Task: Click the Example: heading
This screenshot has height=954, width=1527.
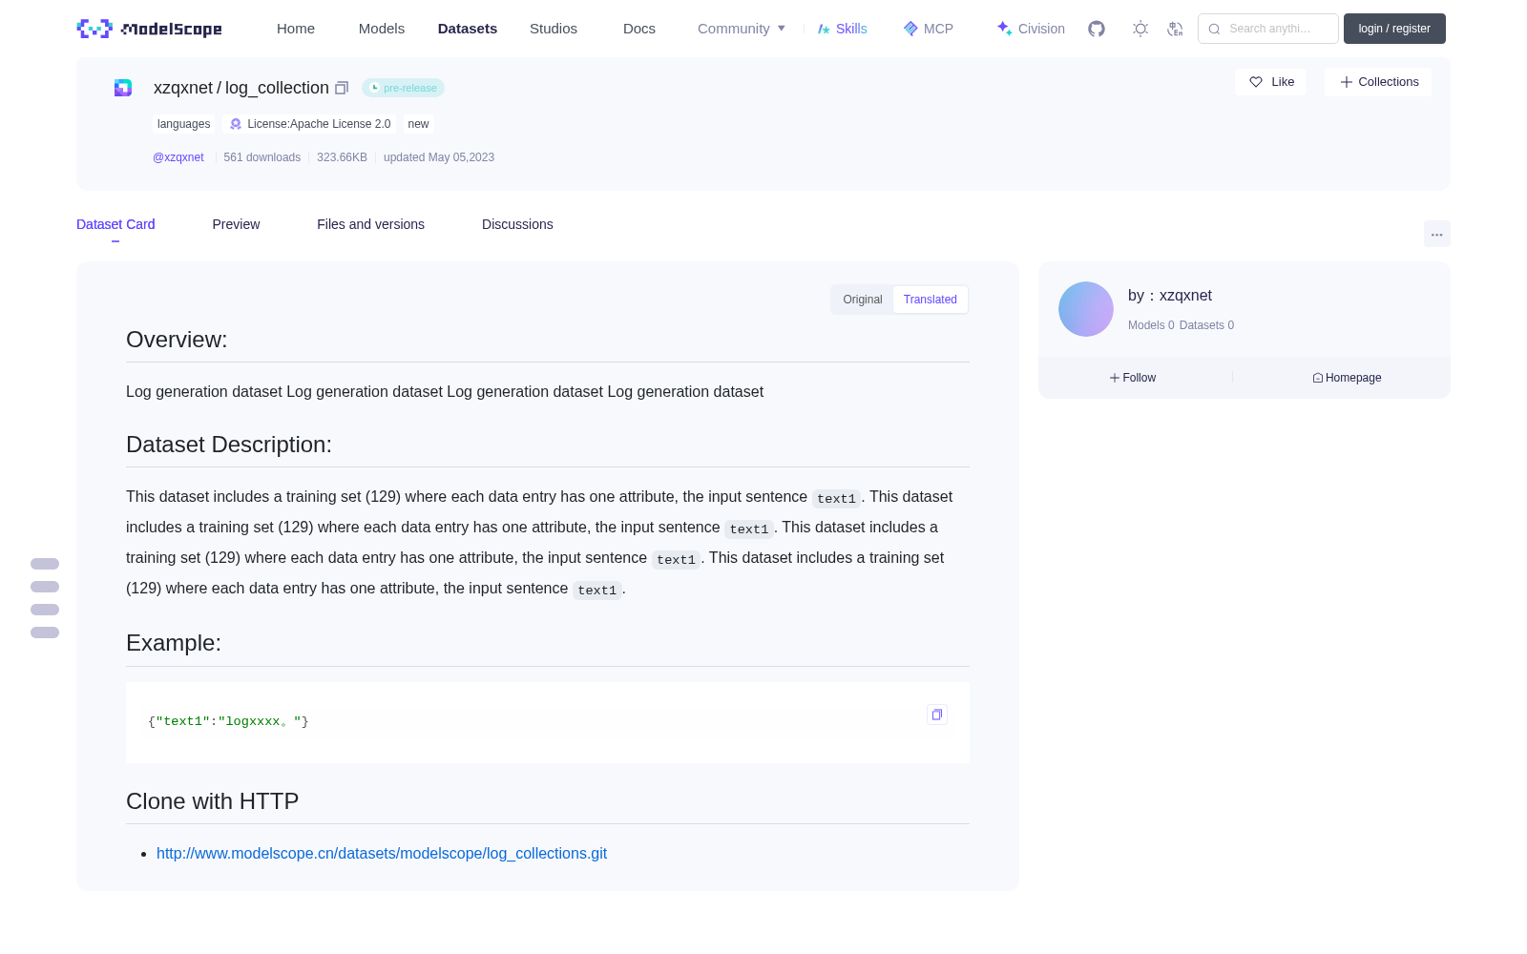Action: pyautogui.click(x=174, y=643)
